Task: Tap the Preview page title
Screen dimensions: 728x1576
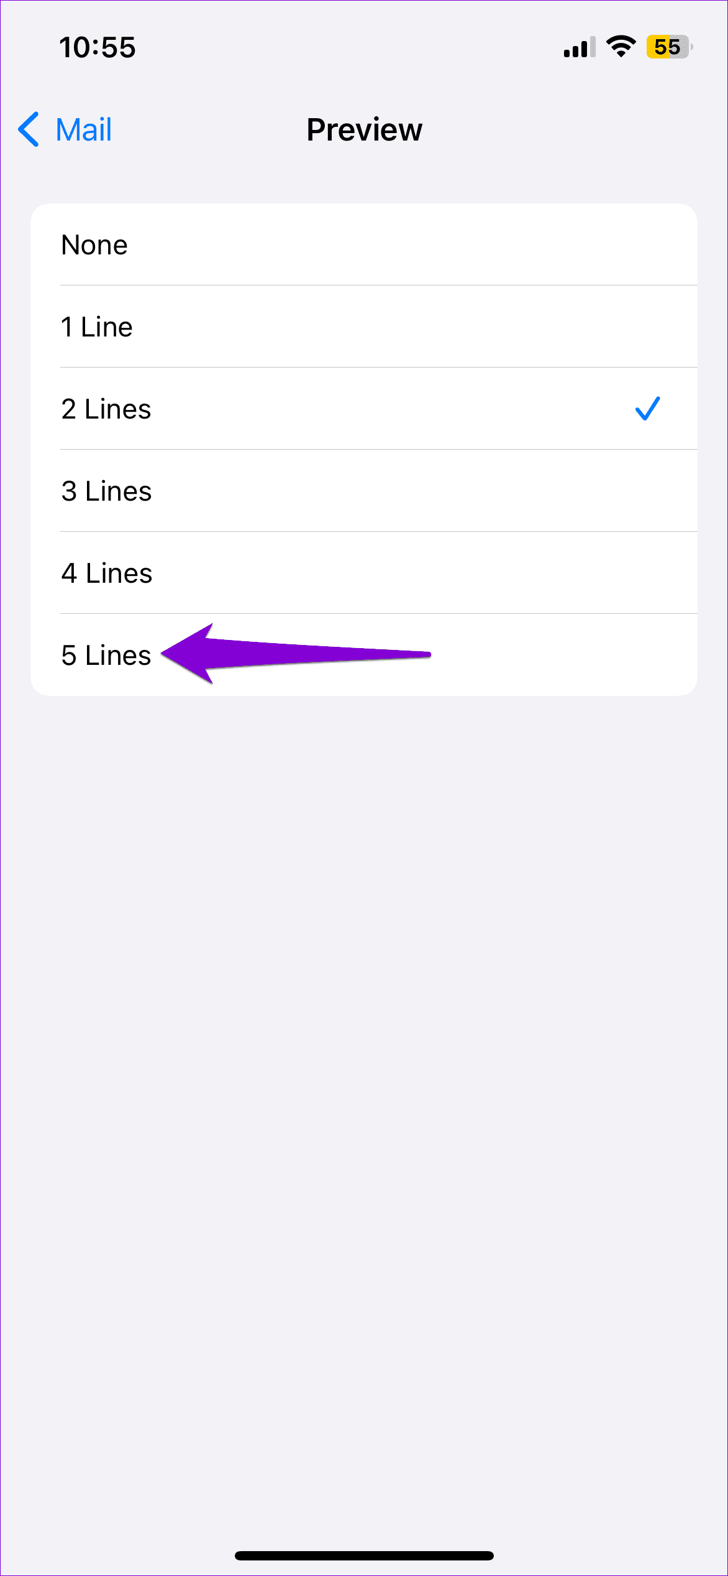Action: point(364,130)
